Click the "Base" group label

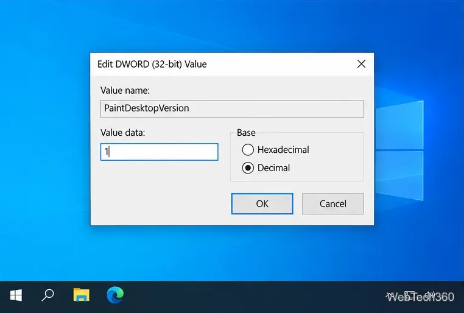click(246, 133)
